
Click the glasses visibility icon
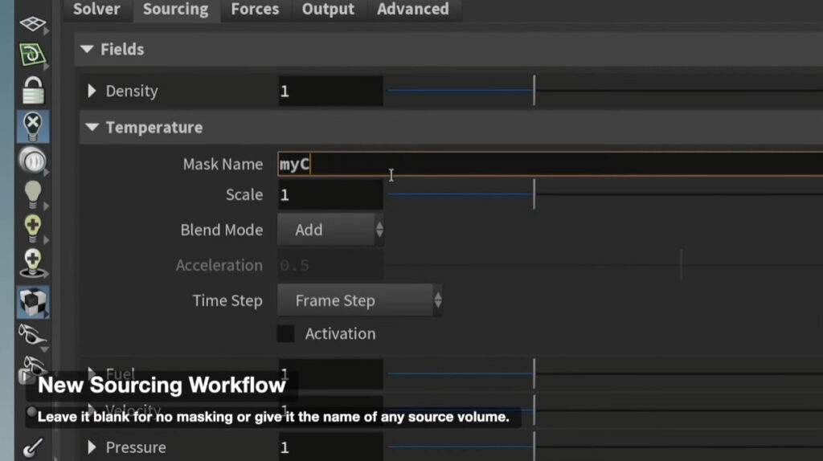32,333
